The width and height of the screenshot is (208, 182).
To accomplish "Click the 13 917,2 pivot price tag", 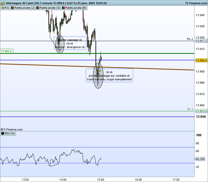I will point(201,41).
